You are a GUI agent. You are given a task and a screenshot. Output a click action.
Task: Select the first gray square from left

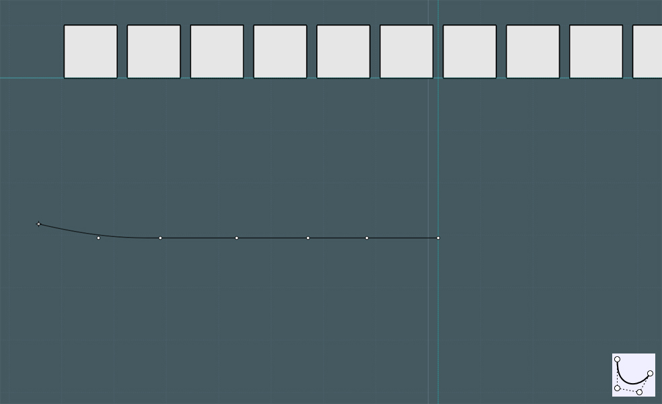coord(91,52)
